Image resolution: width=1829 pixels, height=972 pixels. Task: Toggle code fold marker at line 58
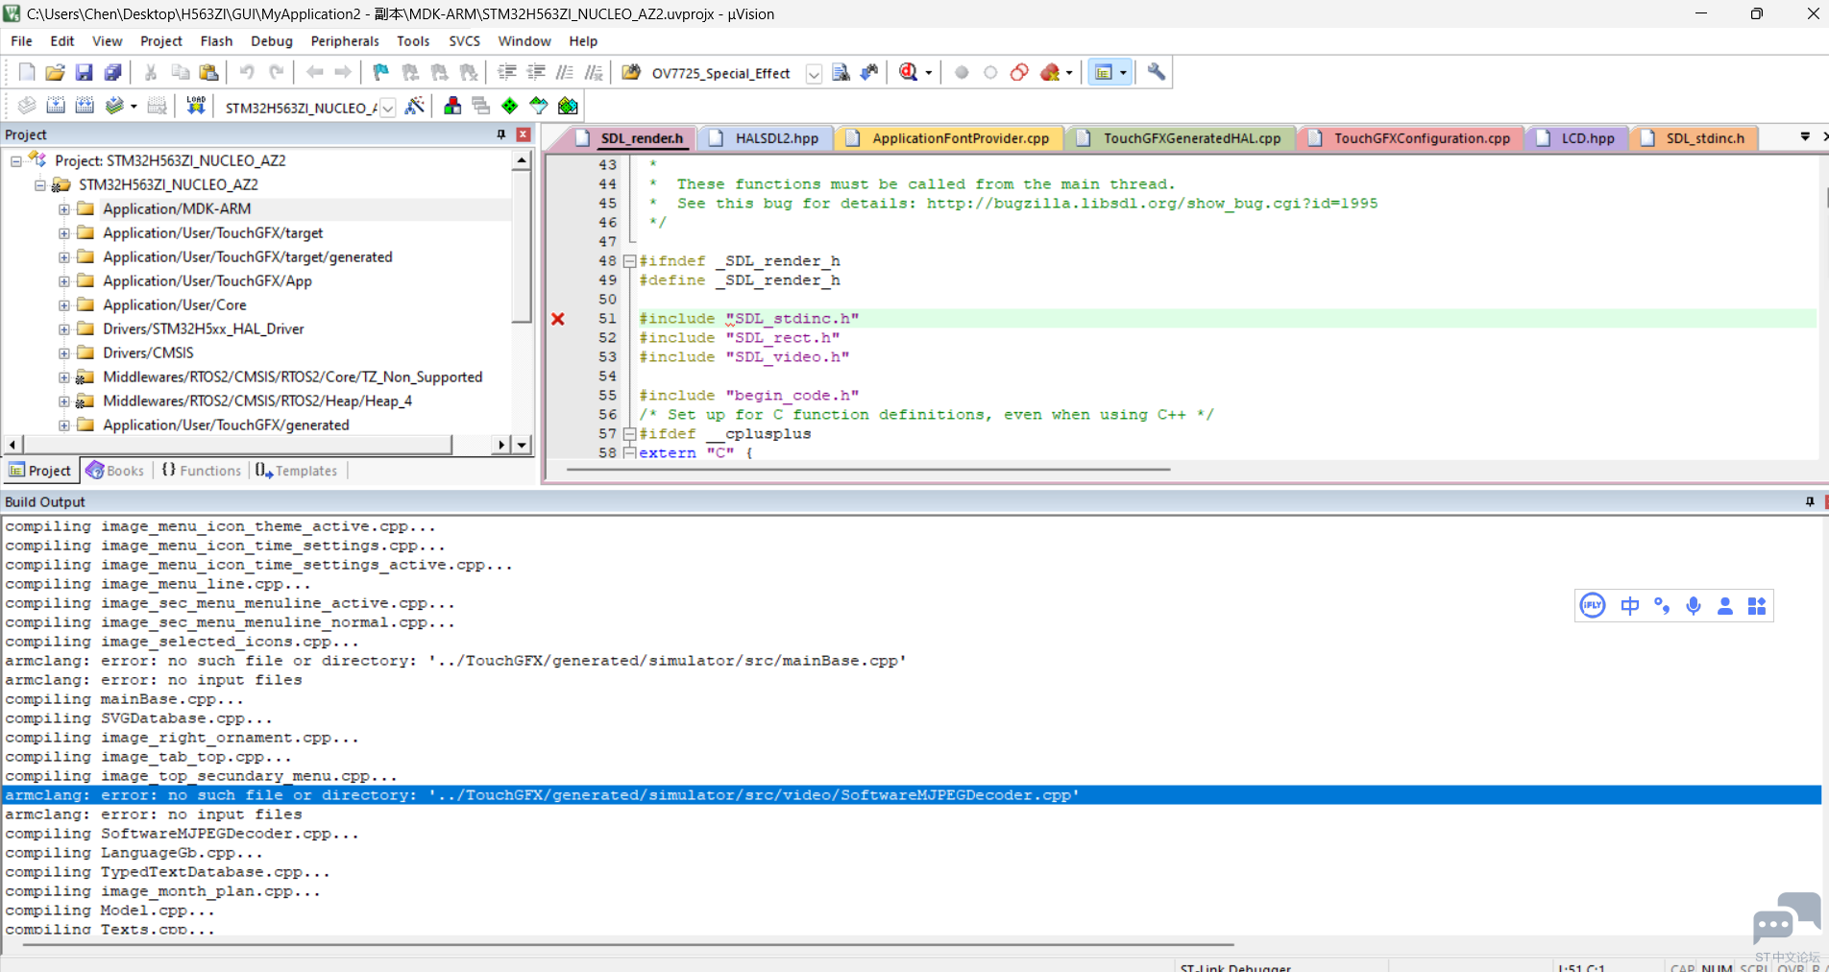tap(630, 453)
